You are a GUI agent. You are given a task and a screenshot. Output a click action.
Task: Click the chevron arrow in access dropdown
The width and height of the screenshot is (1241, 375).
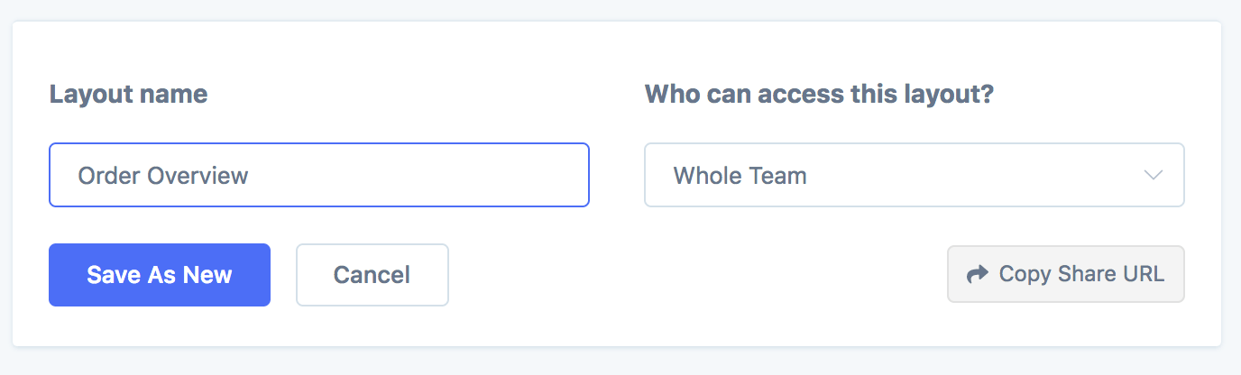(1153, 175)
